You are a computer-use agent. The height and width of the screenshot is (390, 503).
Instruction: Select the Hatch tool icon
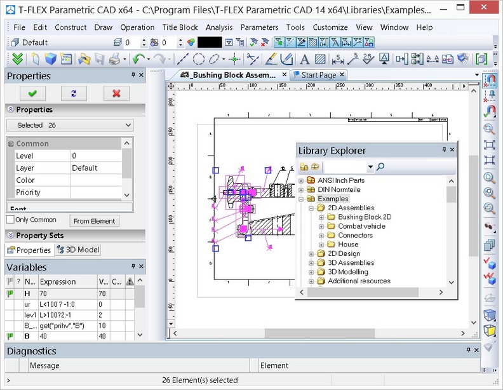point(320,59)
